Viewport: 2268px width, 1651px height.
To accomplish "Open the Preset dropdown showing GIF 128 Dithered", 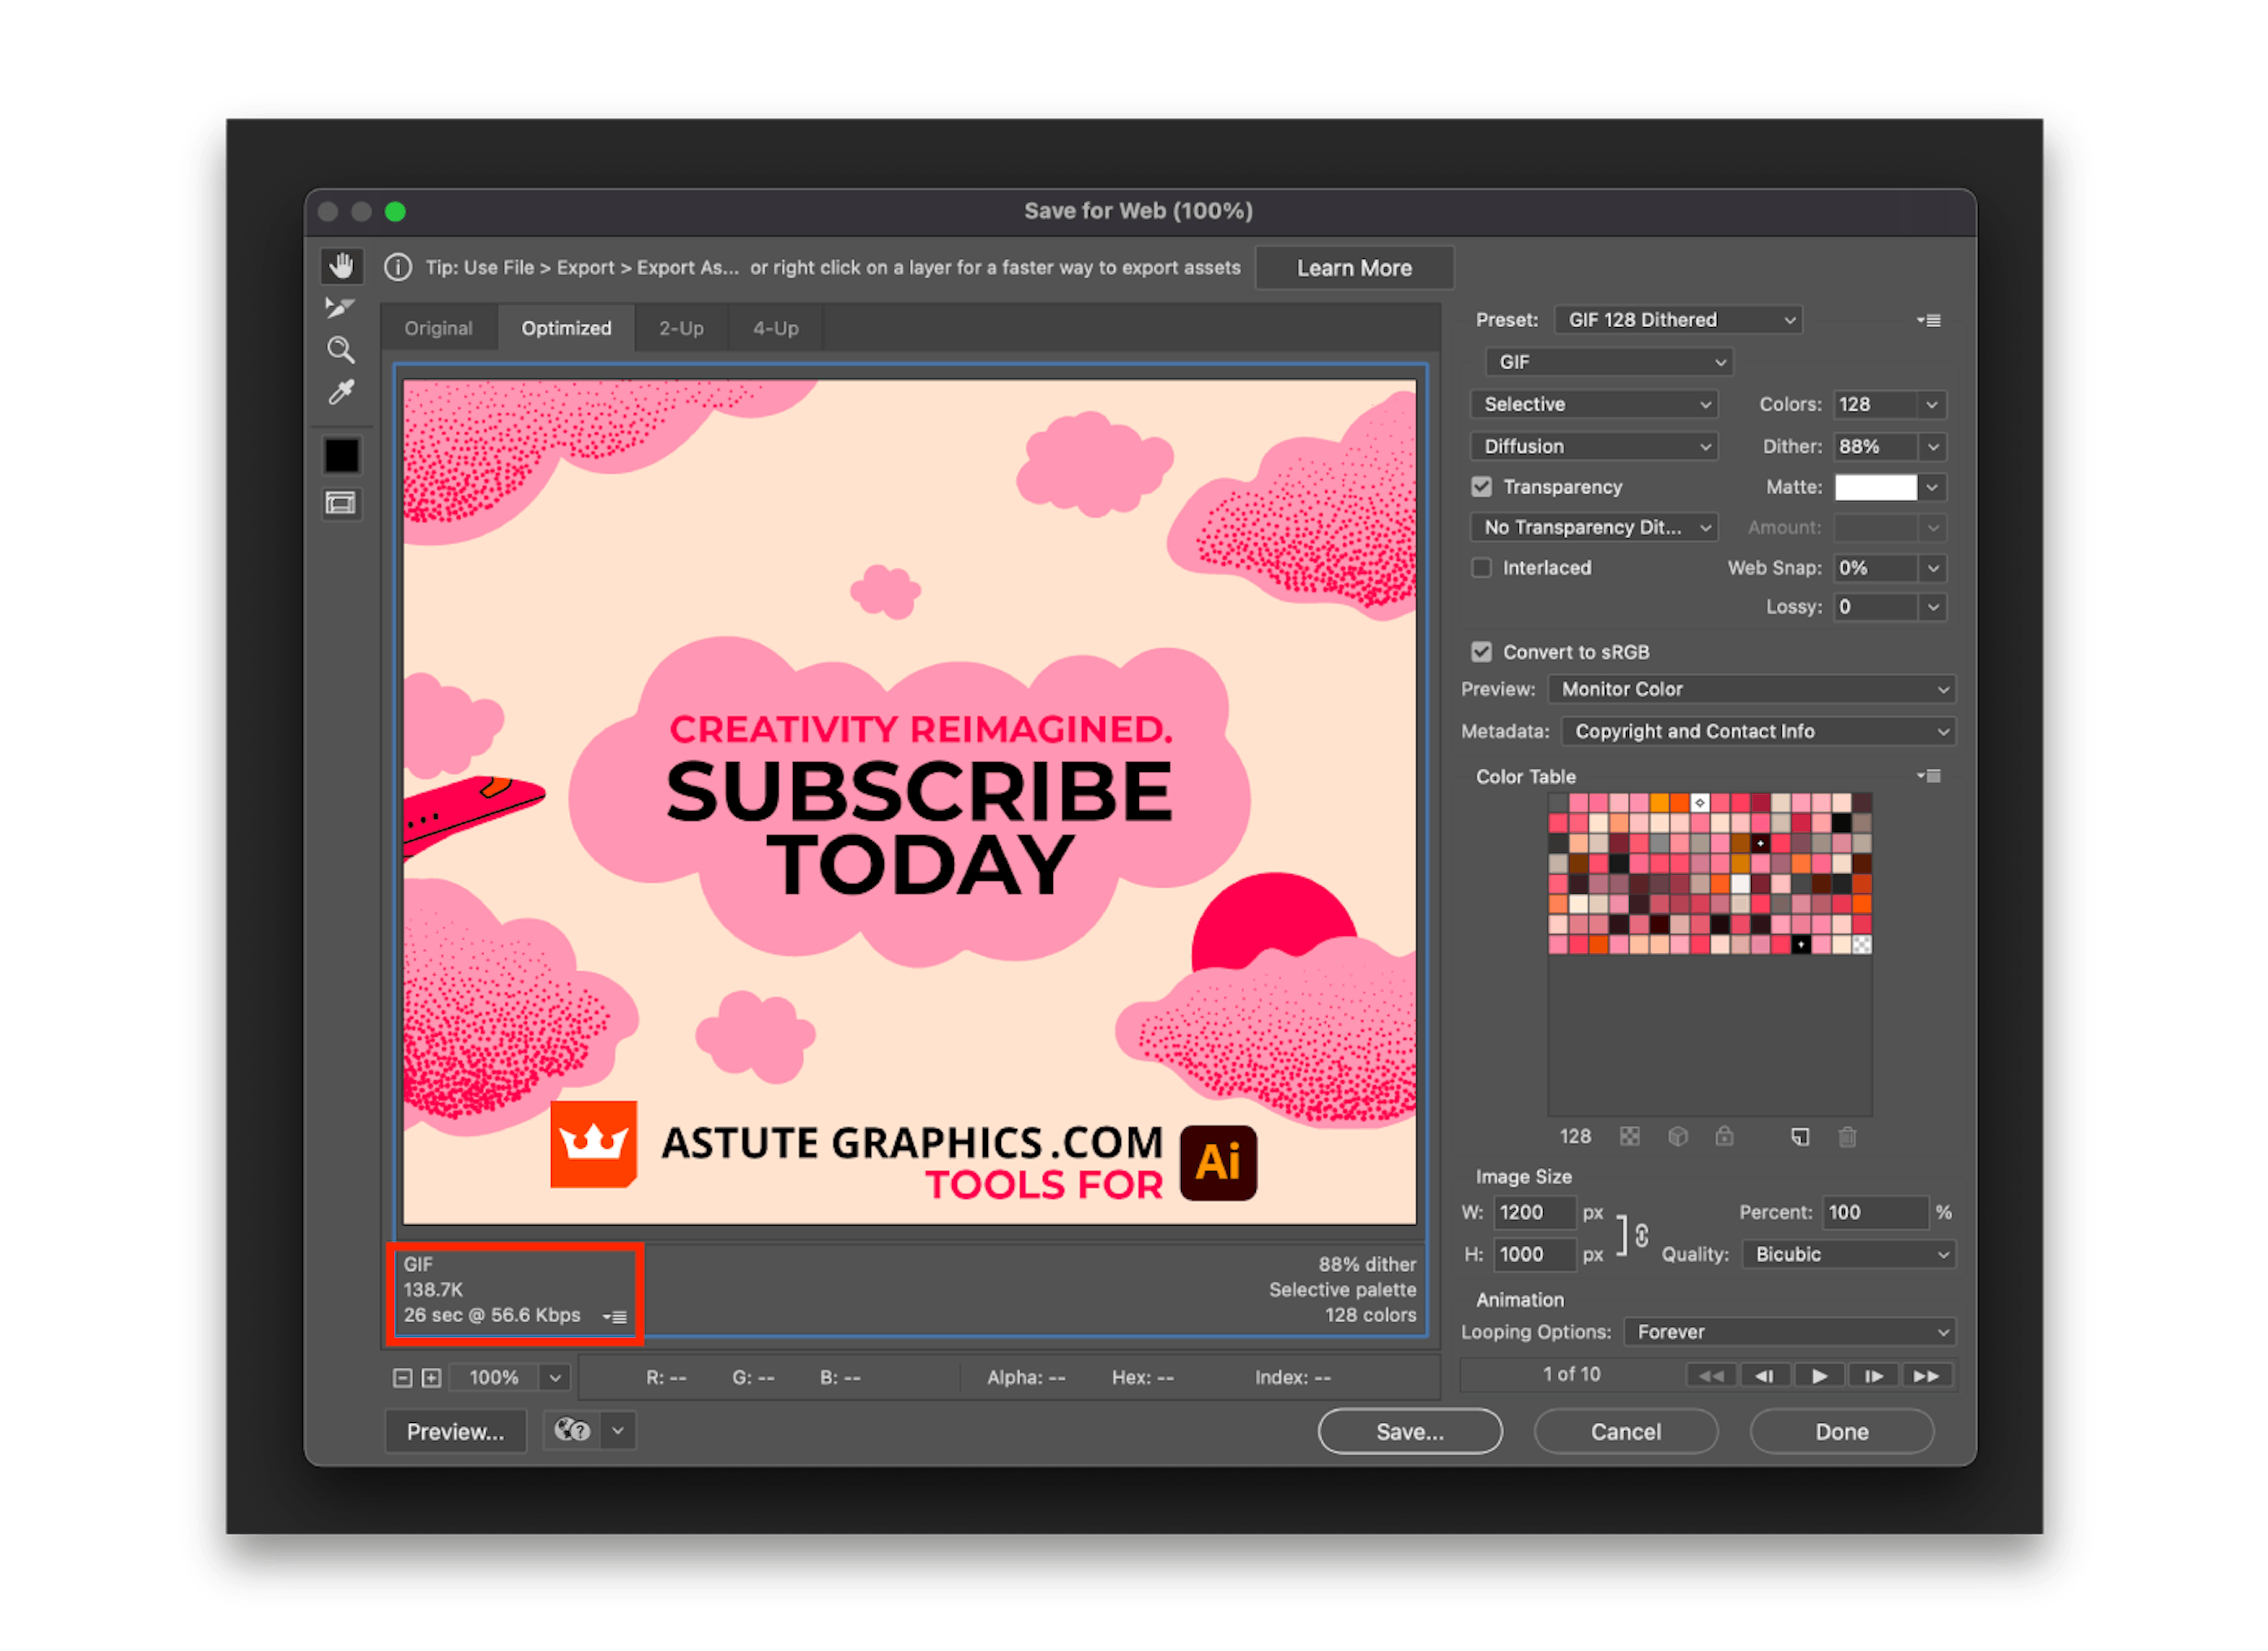I will pyautogui.click(x=1677, y=319).
